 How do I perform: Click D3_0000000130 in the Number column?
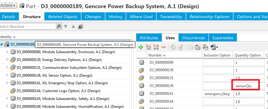point(161,70)
